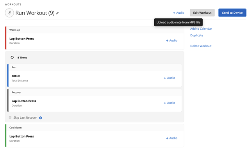Image resolution: width=250 pixels, height=155 pixels.
Task: Select the Warm up step header
Action: click(95, 30)
